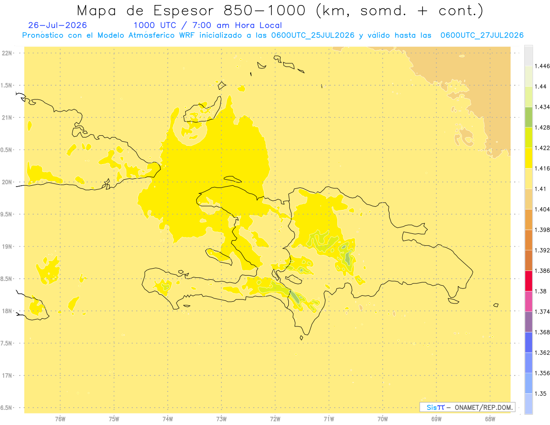Image resolution: width=550 pixels, height=425 pixels.
Task: Click the colorbar value '1.404'
Action: 542,209
